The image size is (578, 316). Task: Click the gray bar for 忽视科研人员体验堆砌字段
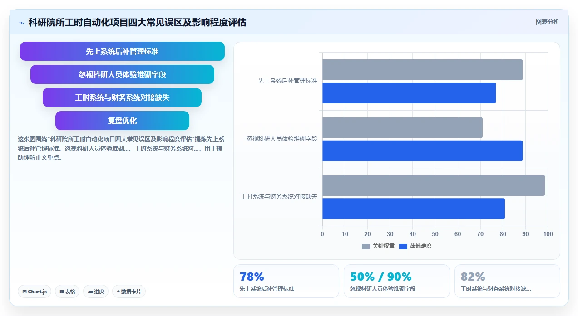click(402, 127)
